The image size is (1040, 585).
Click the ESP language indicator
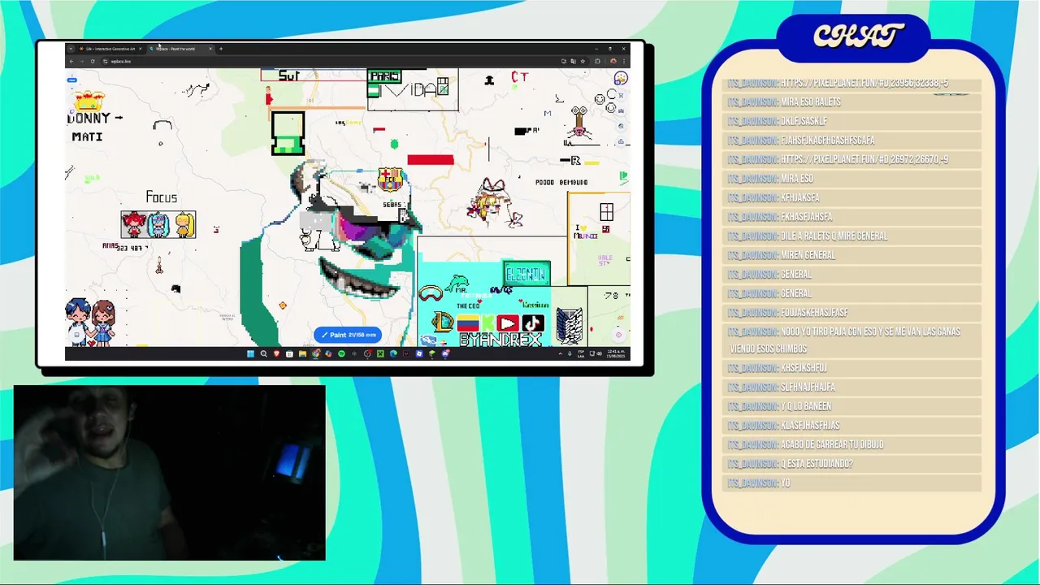(x=581, y=353)
